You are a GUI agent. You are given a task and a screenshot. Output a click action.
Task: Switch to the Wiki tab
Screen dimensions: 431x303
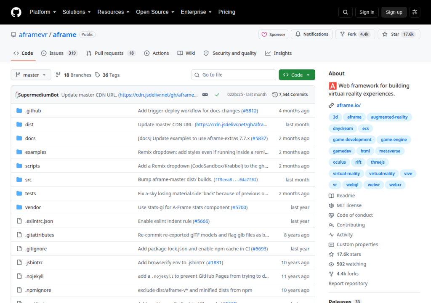coord(186,53)
